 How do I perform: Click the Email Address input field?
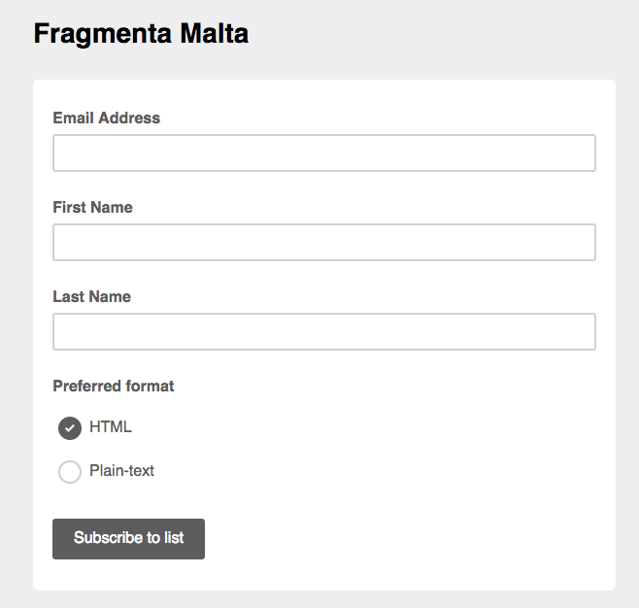[x=323, y=153]
